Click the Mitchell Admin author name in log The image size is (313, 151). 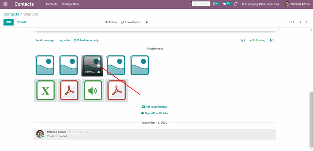[x=56, y=132]
